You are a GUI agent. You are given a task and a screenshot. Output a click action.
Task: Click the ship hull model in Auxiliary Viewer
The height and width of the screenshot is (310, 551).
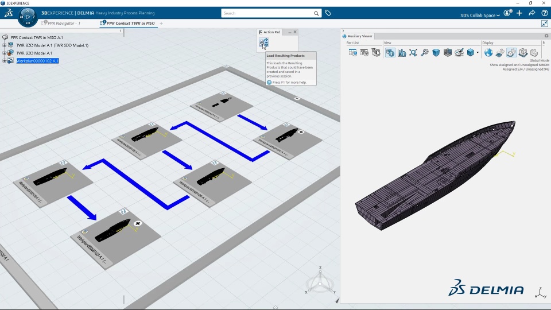(436, 176)
